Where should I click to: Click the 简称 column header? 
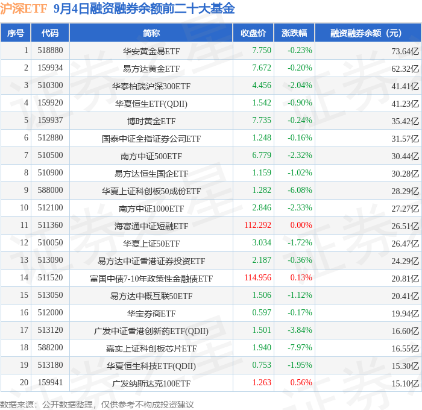click(x=151, y=33)
